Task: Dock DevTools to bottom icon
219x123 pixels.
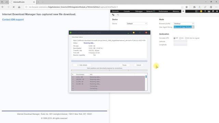Action: [x=209, y=11]
